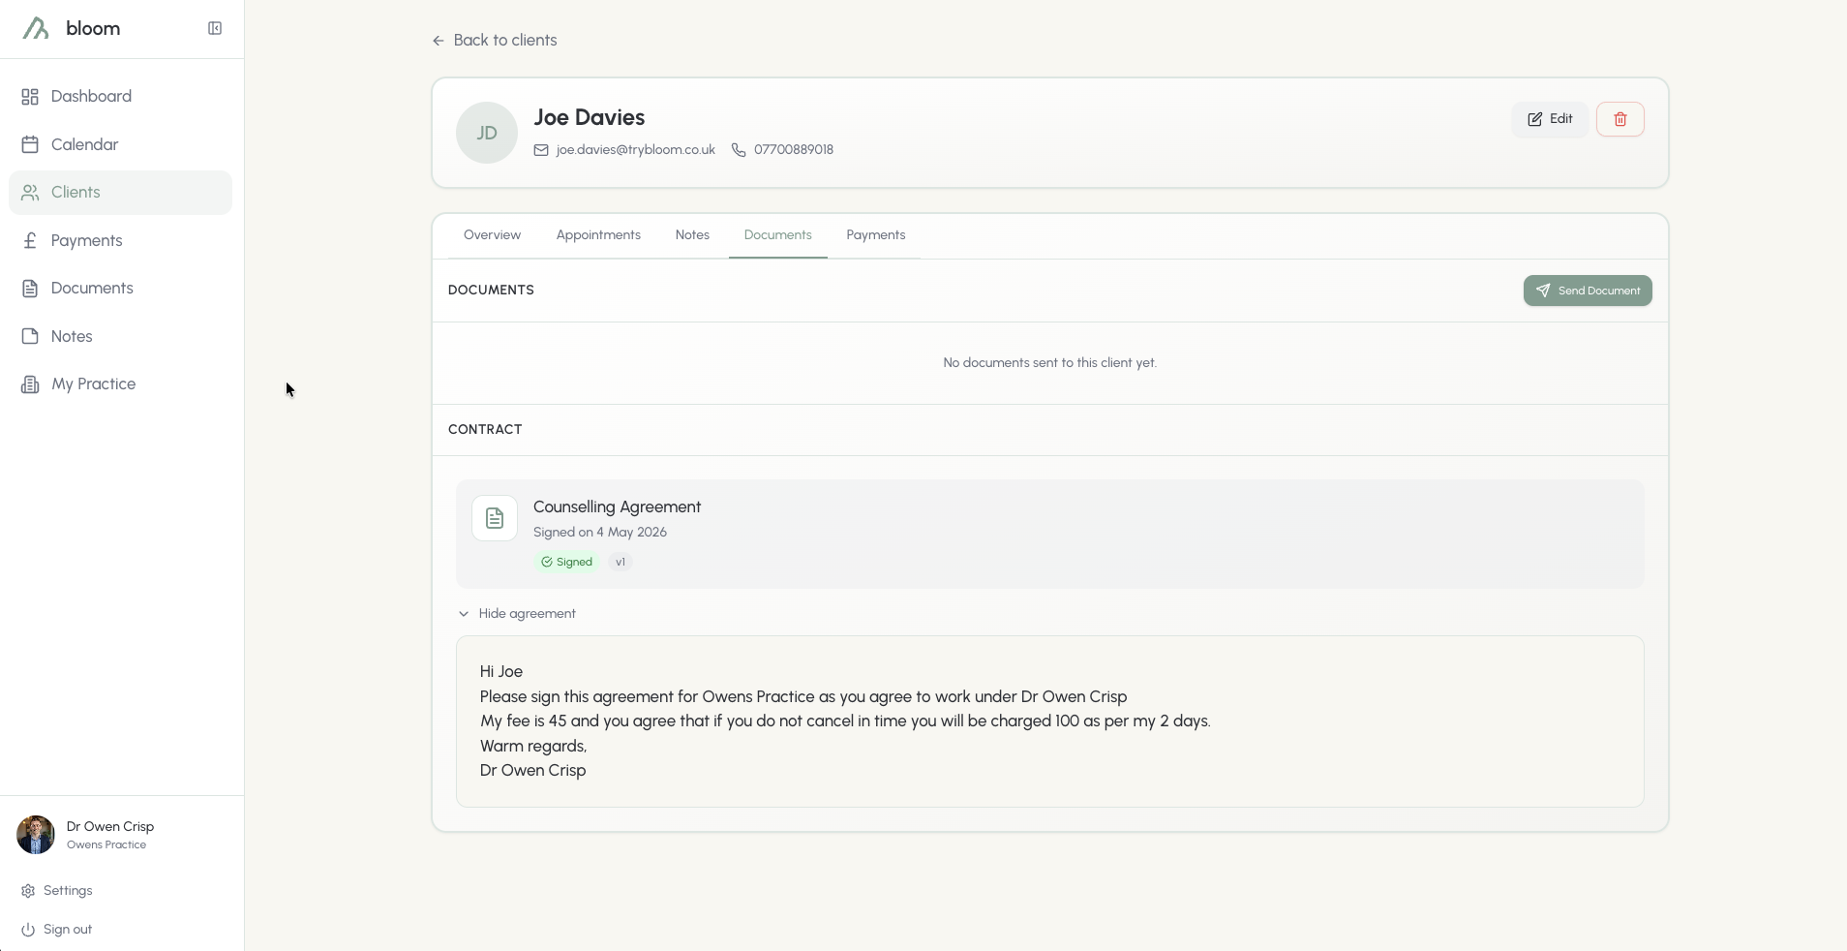1847x951 pixels.
Task: Switch to the Appointments tab
Action: pos(598,235)
